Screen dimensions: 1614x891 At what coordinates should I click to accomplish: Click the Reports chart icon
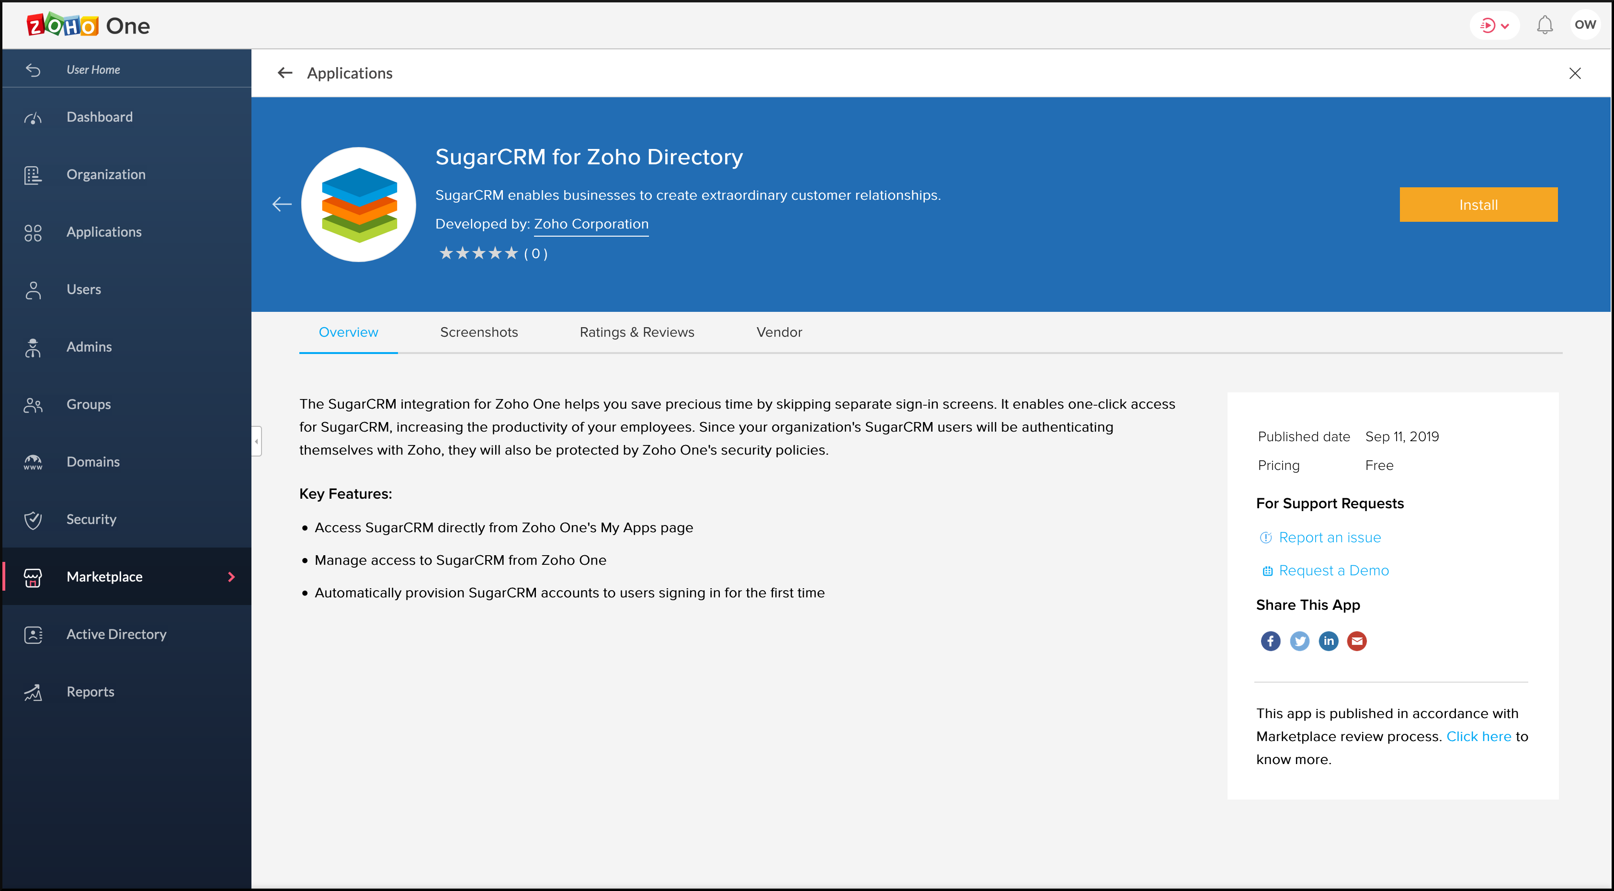click(x=33, y=692)
